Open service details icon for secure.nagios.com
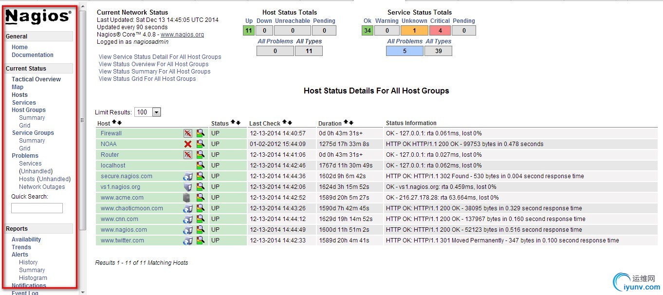Image resolution: width=663 pixels, height=295 pixels. click(201, 176)
